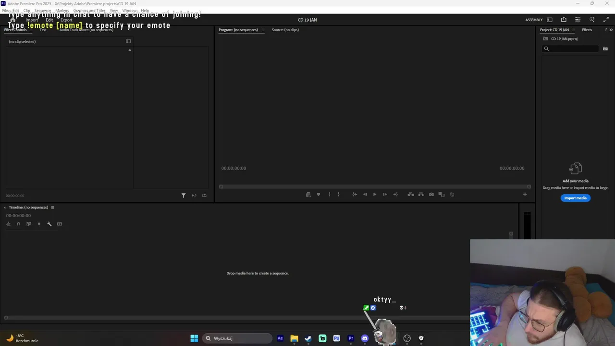This screenshot has width=615, height=346.
Task: Switch to the Export tab
Action: [x=66, y=20]
